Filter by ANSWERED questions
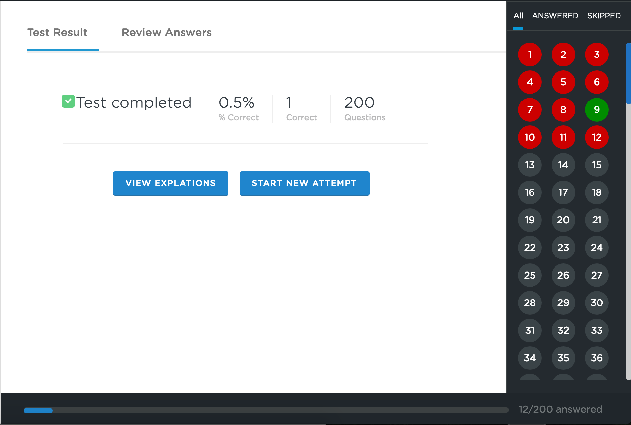631x425 pixels. pyautogui.click(x=555, y=16)
